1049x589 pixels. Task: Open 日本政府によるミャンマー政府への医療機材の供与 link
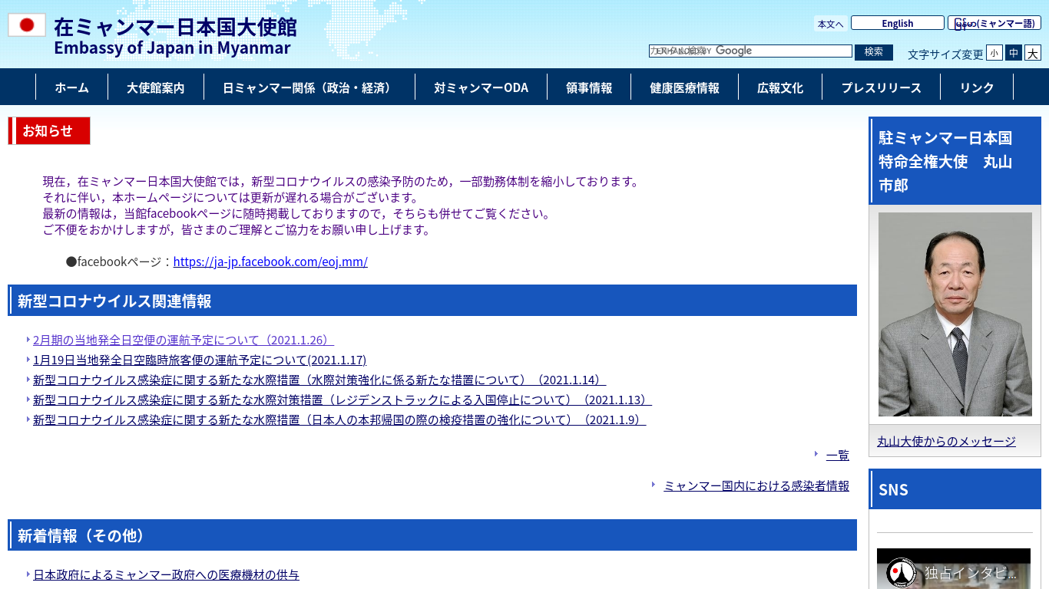(166, 574)
